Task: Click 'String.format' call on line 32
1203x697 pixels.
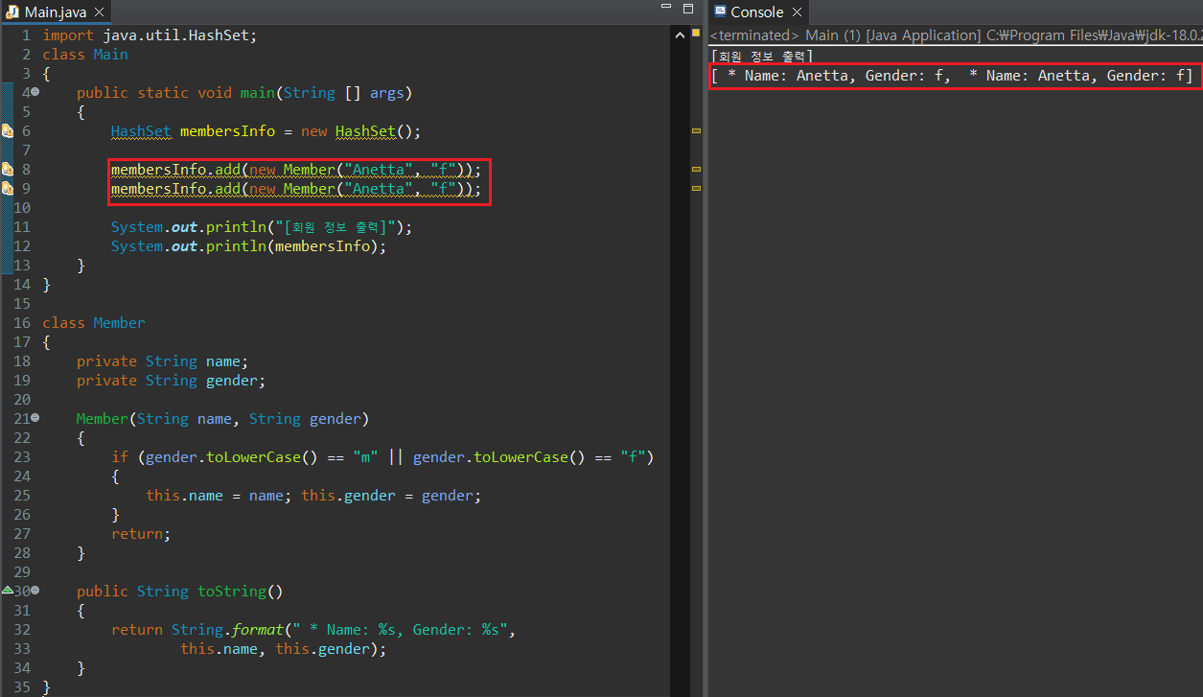Action: coord(227,630)
